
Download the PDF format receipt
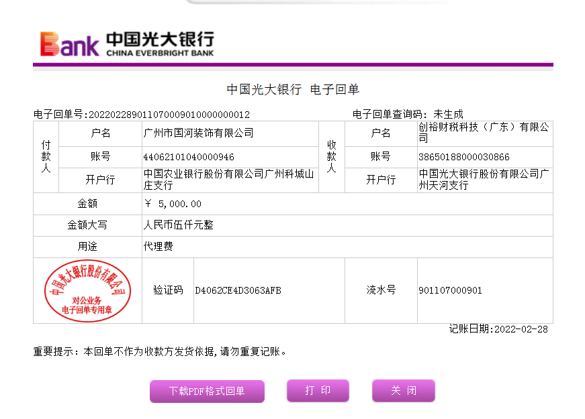[207, 391]
